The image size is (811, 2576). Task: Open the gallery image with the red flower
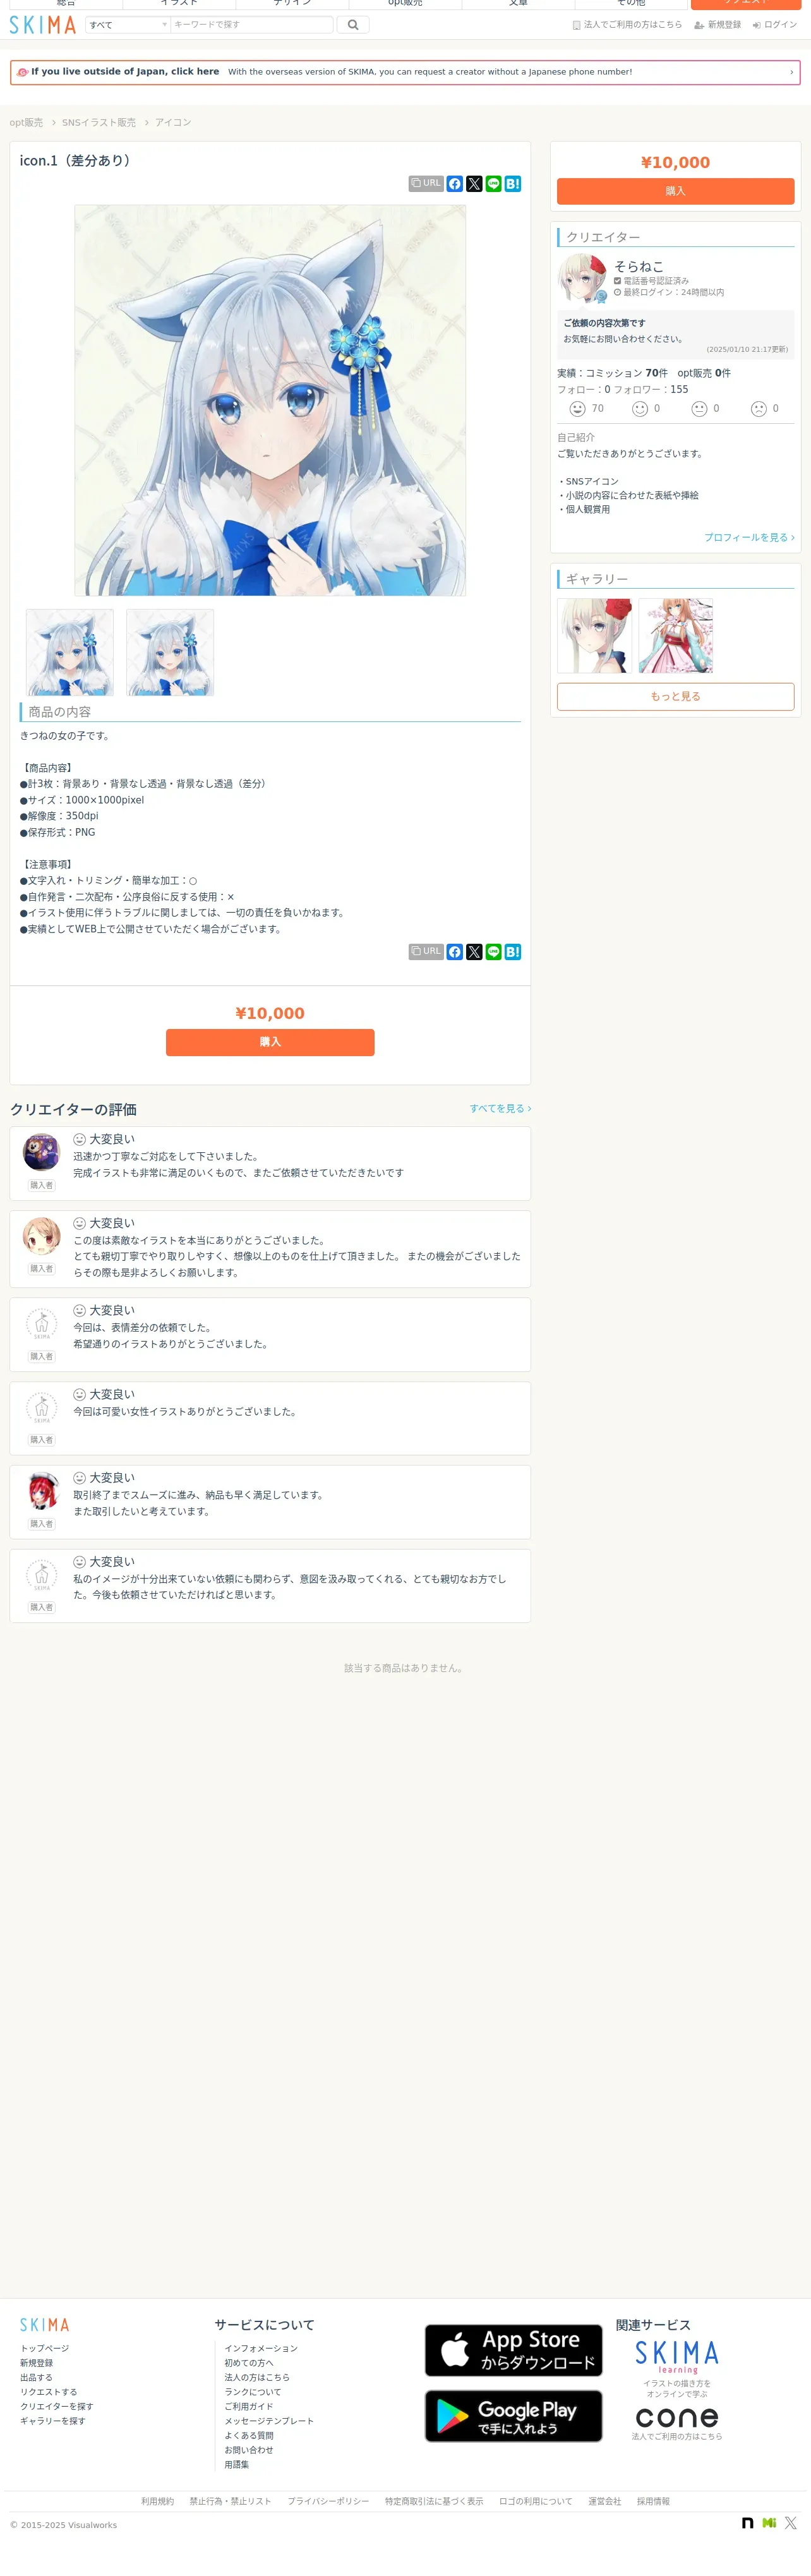pos(595,636)
